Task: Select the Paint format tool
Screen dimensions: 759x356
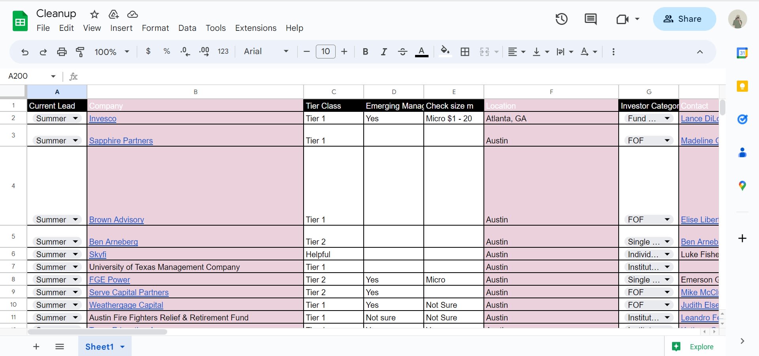Action: point(80,52)
